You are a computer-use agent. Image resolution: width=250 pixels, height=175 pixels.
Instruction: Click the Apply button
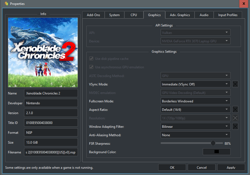pos(231,167)
